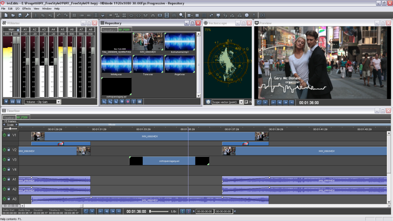Switch to Timeline1 tab in Timeline panel
The width and height of the screenshot is (393, 221).
coord(9,117)
